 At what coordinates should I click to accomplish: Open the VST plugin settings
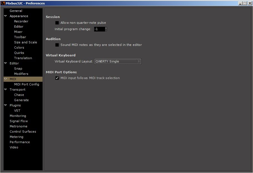pos(17,111)
